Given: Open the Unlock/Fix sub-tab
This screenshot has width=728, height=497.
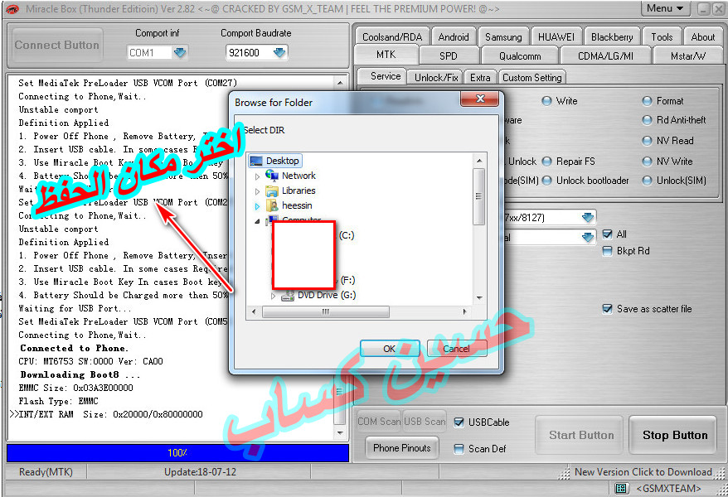Looking at the screenshot, I should pos(436,77).
